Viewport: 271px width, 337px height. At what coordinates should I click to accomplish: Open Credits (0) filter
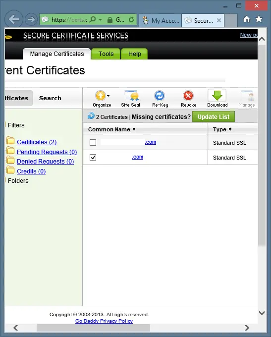coord(31,171)
